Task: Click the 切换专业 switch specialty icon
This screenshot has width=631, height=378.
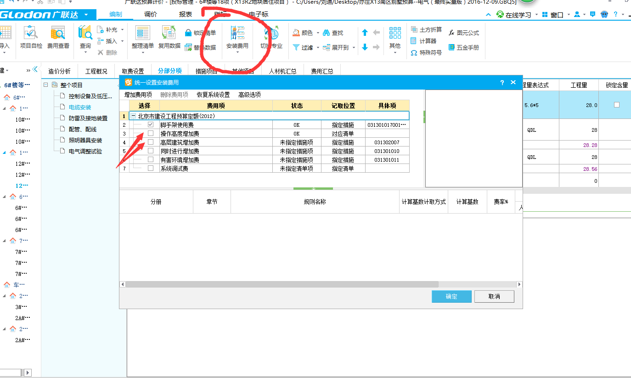Action: (271, 34)
